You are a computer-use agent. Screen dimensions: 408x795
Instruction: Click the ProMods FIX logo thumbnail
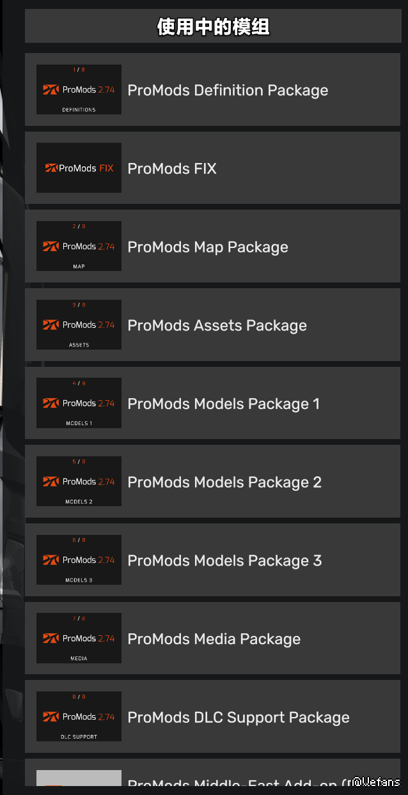pyautogui.click(x=79, y=168)
